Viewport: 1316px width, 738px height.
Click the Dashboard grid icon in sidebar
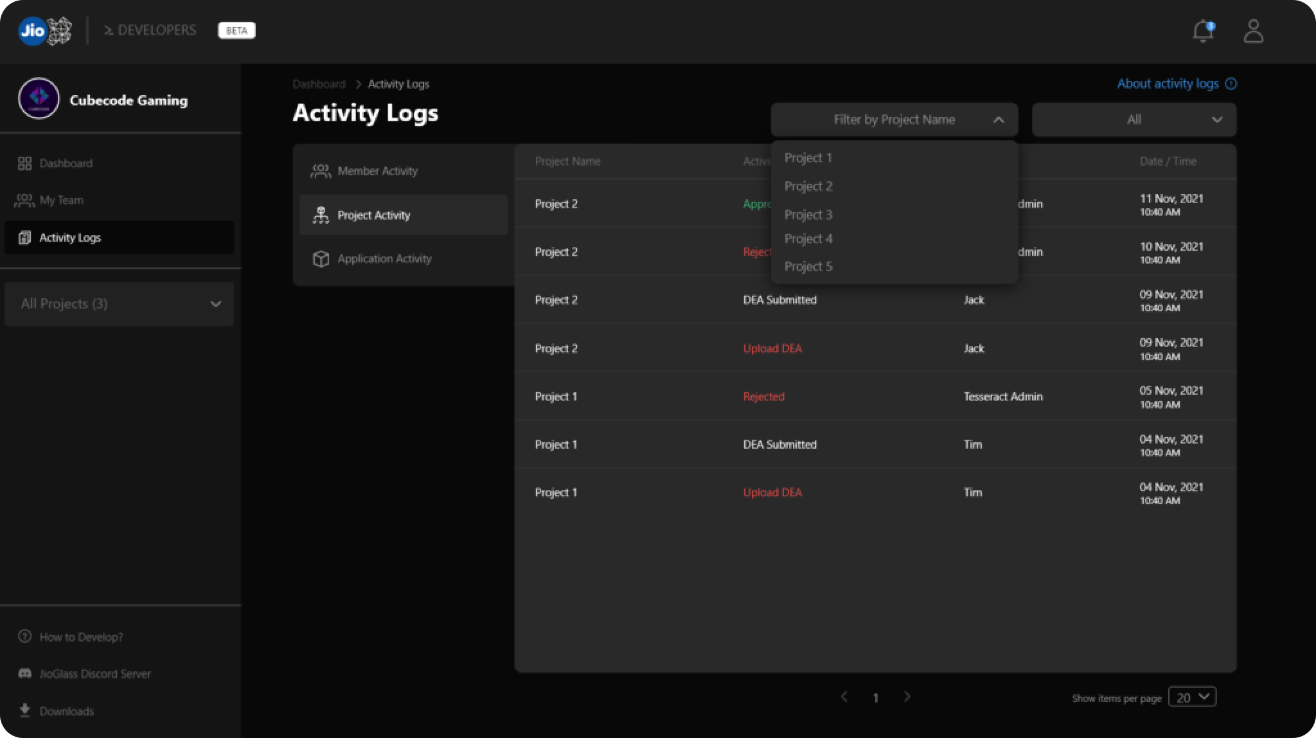pyautogui.click(x=24, y=163)
